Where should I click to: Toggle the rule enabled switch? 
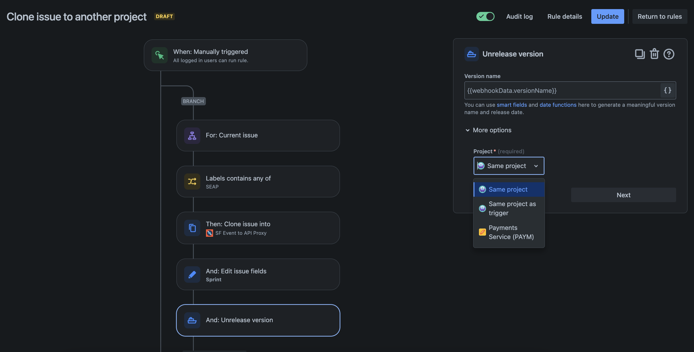485,16
